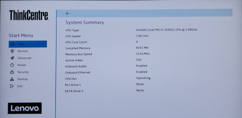Click the Devices shapes icon
242x118 pixels.
tap(12, 51)
